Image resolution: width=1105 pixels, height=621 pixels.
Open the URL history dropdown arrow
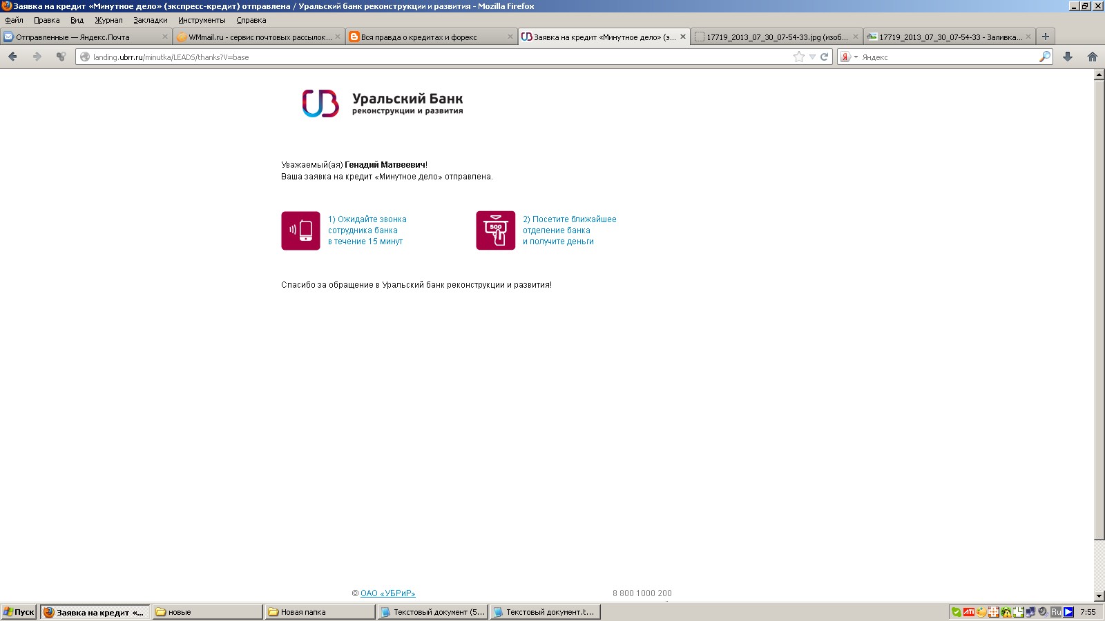pos(812,57)
